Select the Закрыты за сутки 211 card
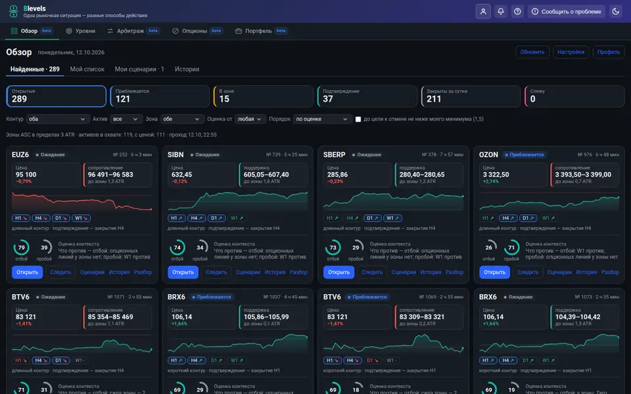The image size is (631, 394). pos(471,96)
